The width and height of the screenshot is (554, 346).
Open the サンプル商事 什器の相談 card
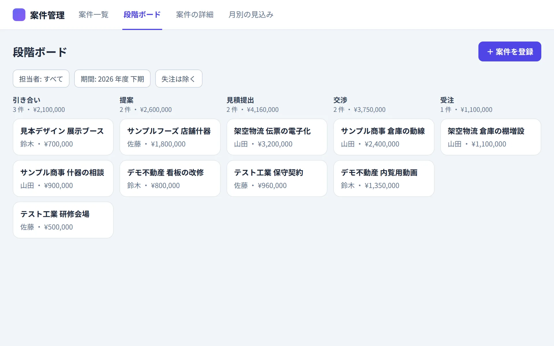point(63,178)
